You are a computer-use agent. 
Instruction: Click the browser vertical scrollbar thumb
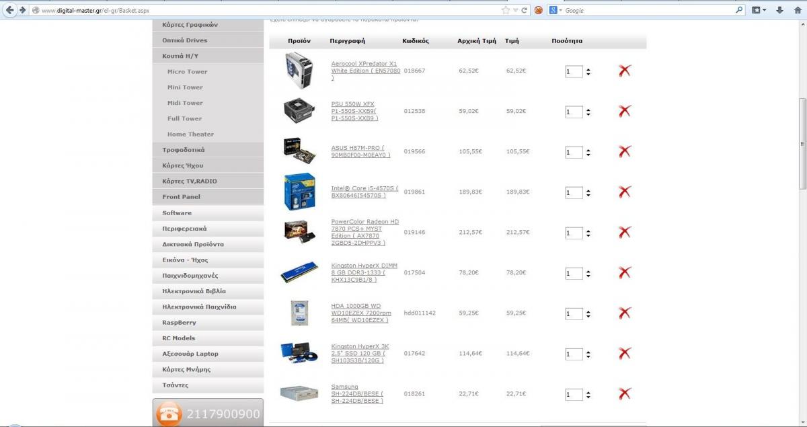(802, 144)
